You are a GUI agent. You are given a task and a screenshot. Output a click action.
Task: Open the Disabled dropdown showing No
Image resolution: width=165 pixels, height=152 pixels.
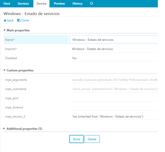pos(114,58)
